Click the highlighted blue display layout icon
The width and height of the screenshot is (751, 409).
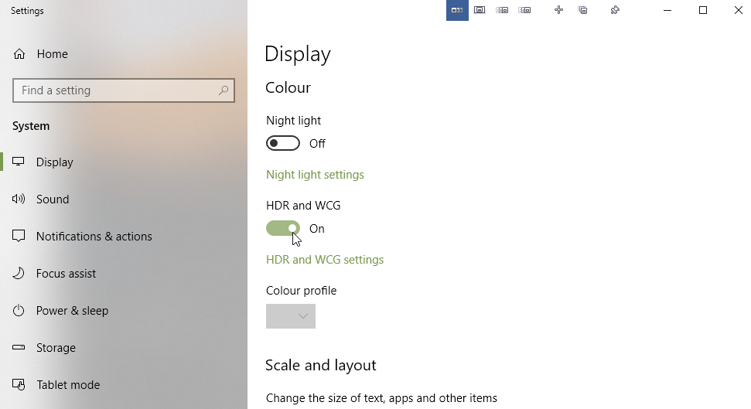point(457,10)
